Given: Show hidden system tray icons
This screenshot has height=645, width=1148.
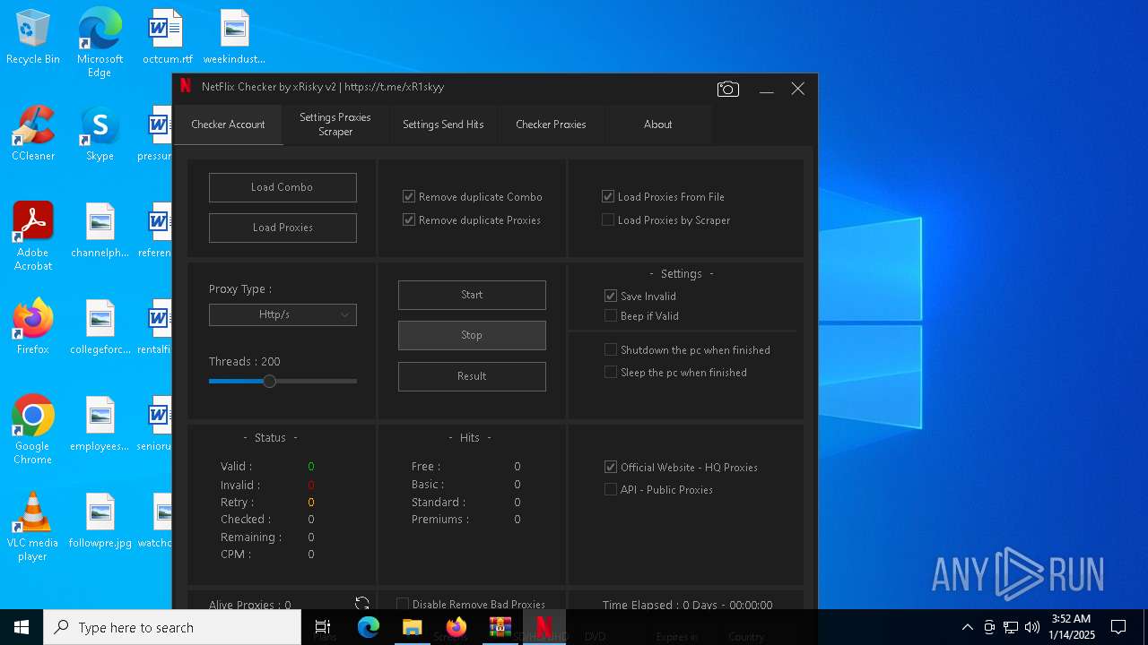Looking at the screenshot, I should pos(967,627).
